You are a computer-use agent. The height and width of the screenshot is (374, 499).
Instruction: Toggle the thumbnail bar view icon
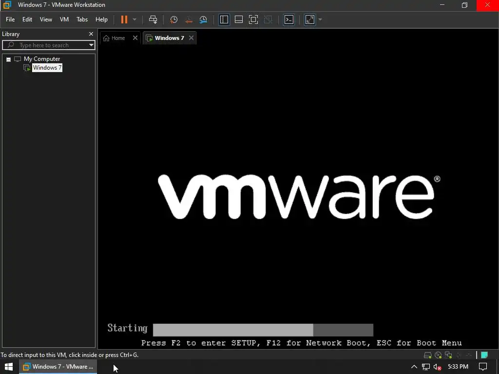pos(239,19)
